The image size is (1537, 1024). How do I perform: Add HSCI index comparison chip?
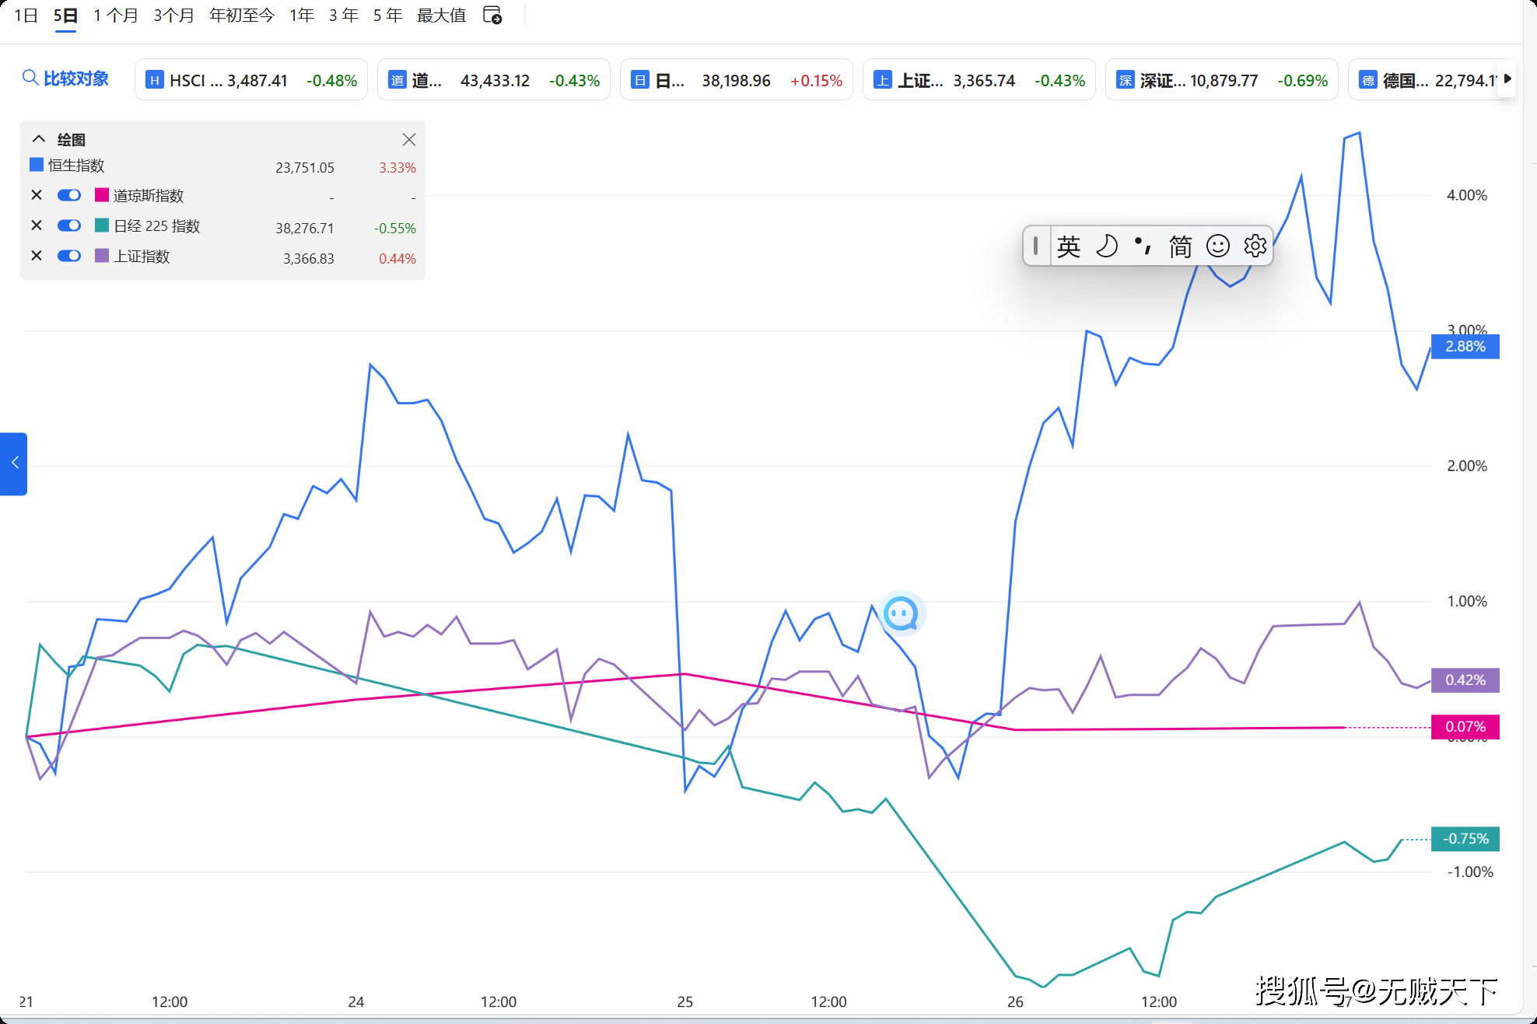tap(250, 80)
